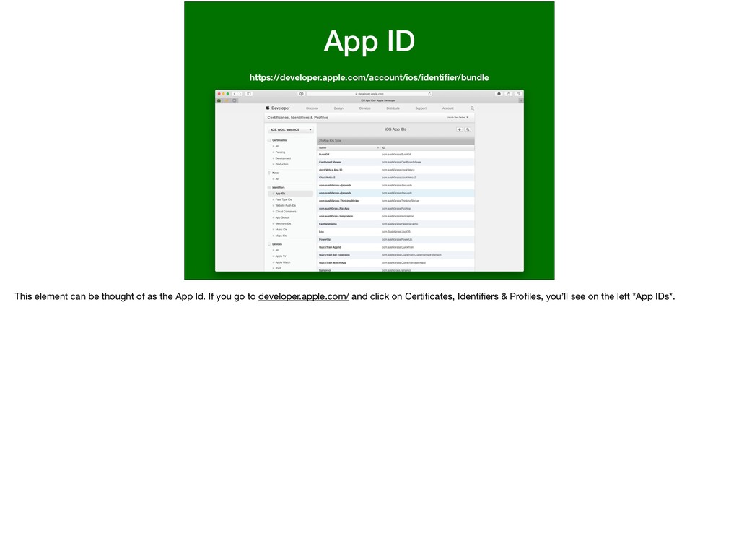
Task: Open the Cardboard Viewer App ID row
Action: [x=396, y=163]
